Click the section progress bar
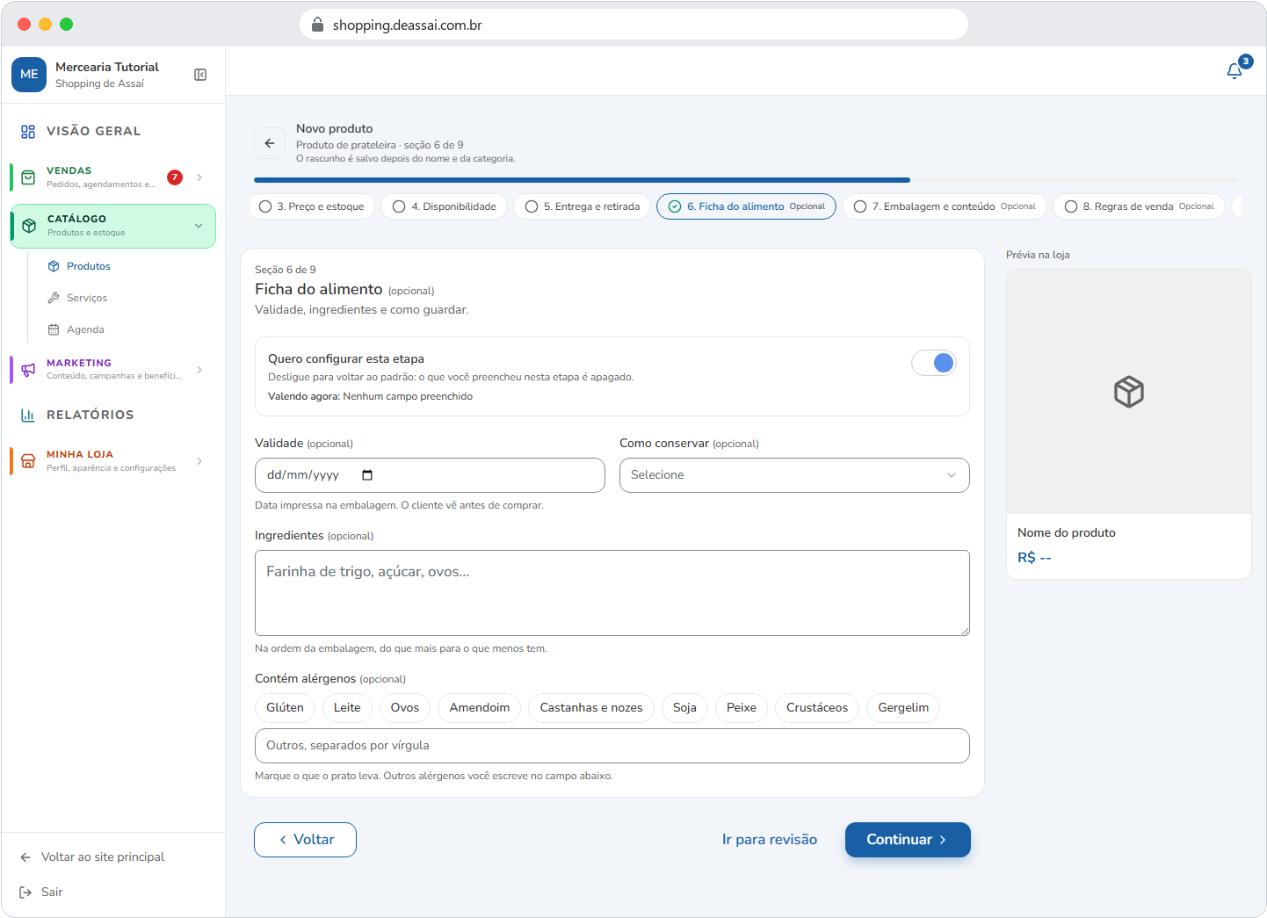This screenshot has width=1267, height=918. (745, 180)
